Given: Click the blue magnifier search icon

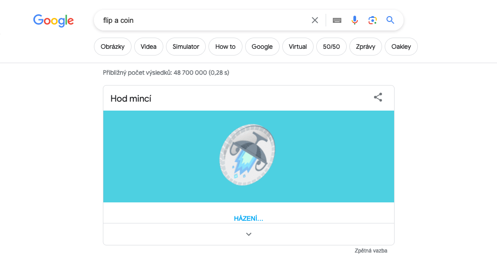Looking at the screenshot, I should (x=390, y=20).
